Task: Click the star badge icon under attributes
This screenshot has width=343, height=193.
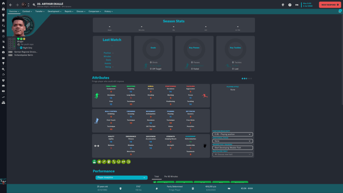Action: click(99, 162)
